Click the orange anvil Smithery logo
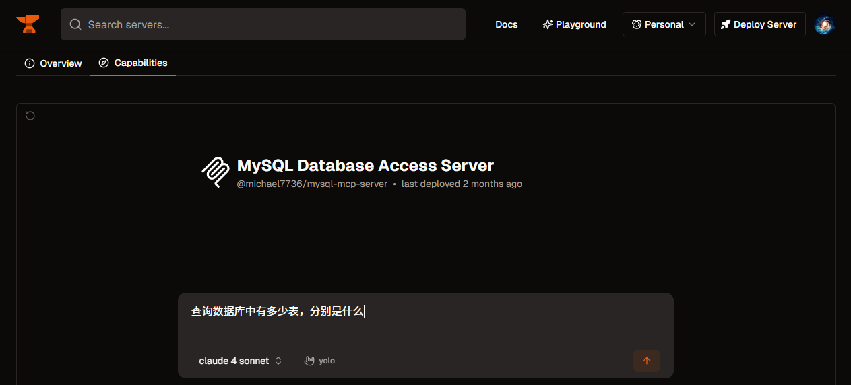 point(28,24)
